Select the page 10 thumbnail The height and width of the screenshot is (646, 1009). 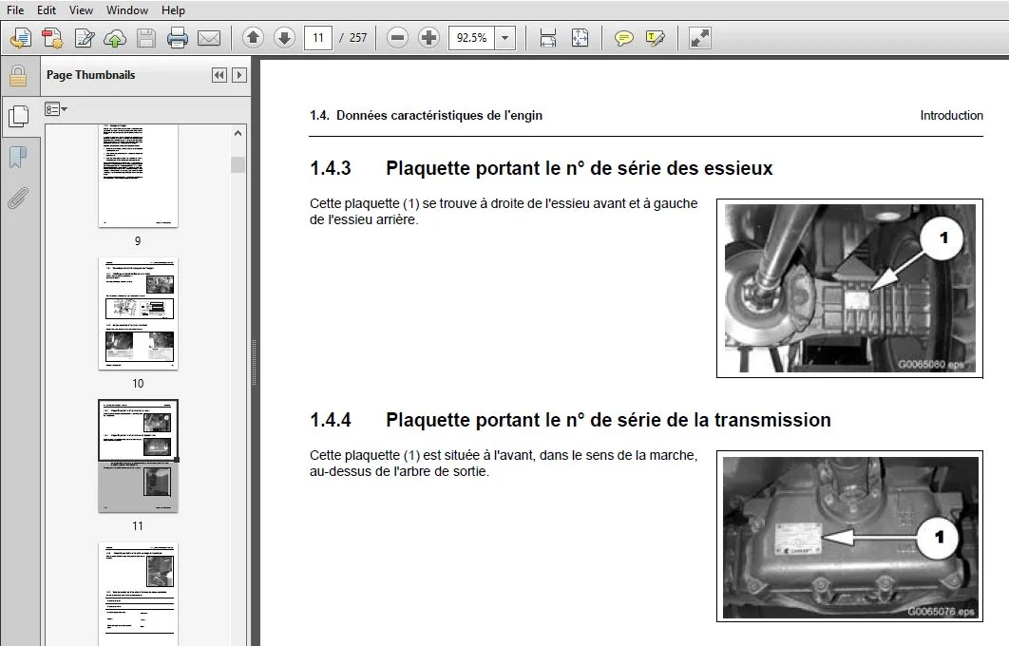tap(138, 314)
